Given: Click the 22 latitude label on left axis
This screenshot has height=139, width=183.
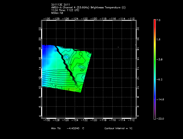Looking at the screenshot, I should [40, 29].
